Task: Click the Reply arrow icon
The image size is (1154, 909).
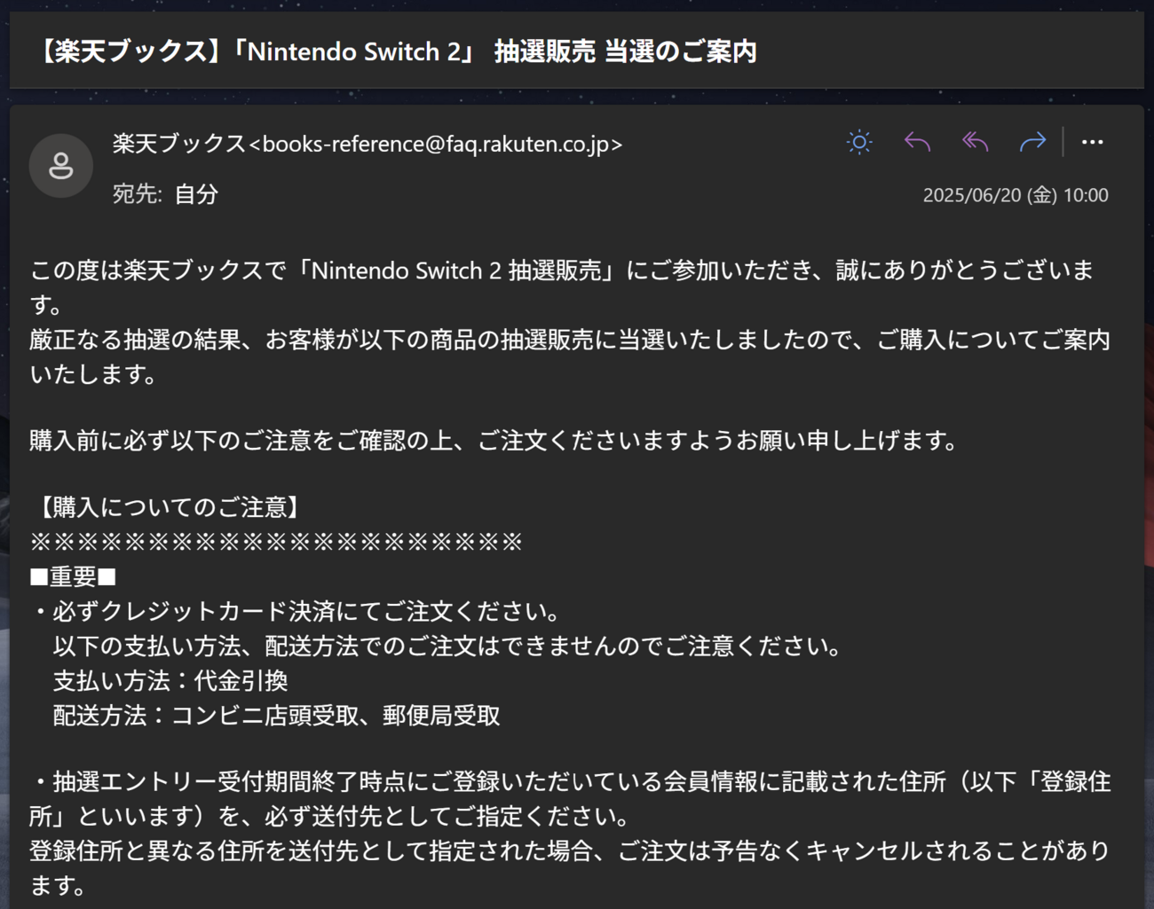Action: pyautogui.click(x=917, y=142)
